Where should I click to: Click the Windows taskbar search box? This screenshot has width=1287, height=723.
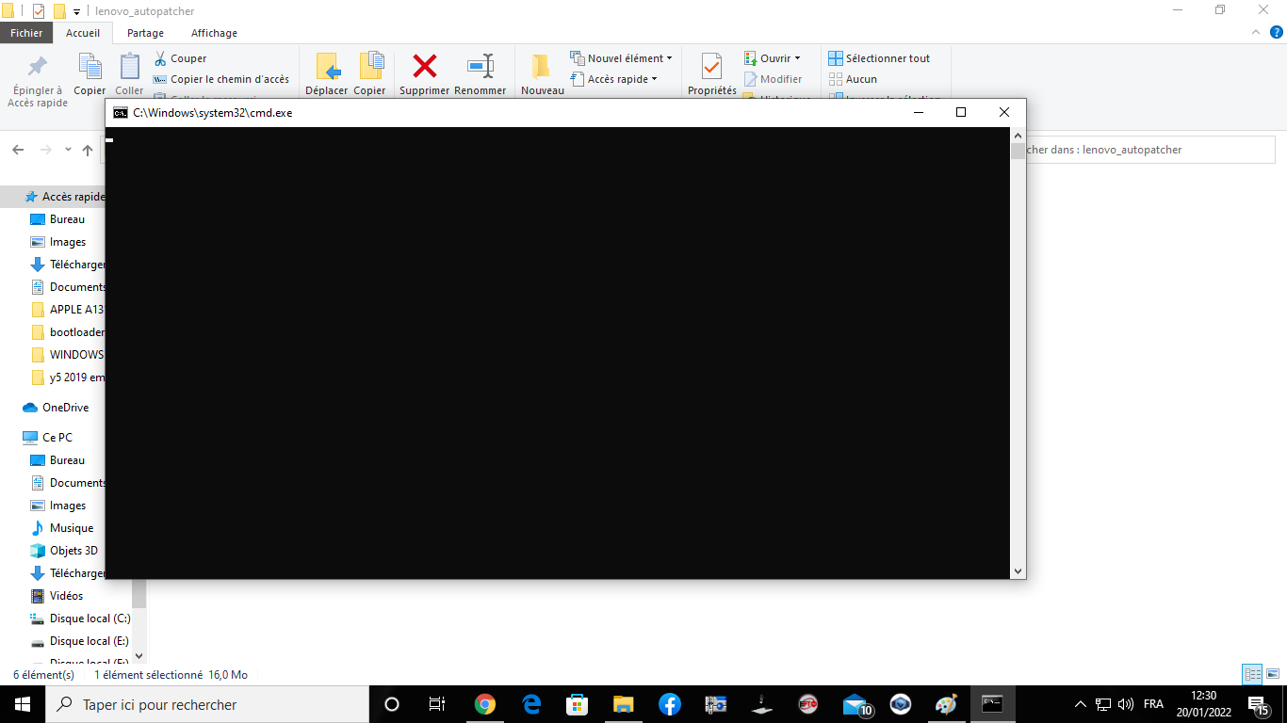click(x=207, y=704)
